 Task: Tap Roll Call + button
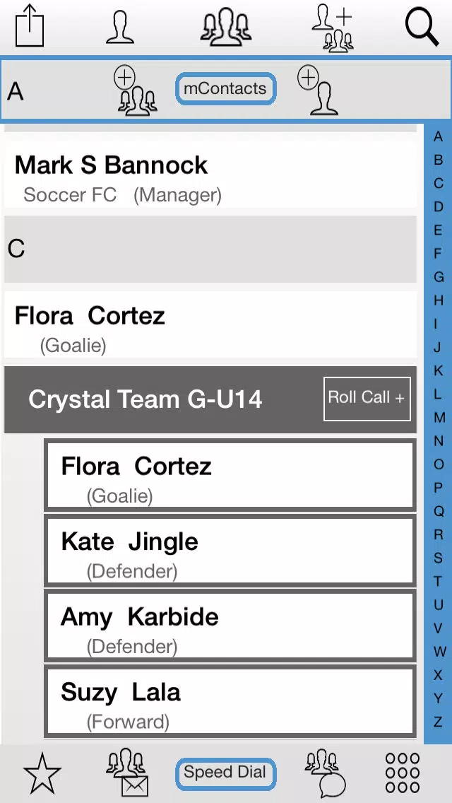(x=367, y=399)
